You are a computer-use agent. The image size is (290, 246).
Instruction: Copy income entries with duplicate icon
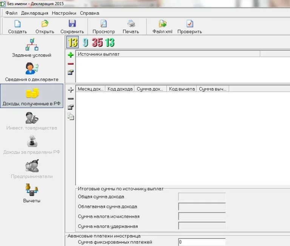[71, 117]
